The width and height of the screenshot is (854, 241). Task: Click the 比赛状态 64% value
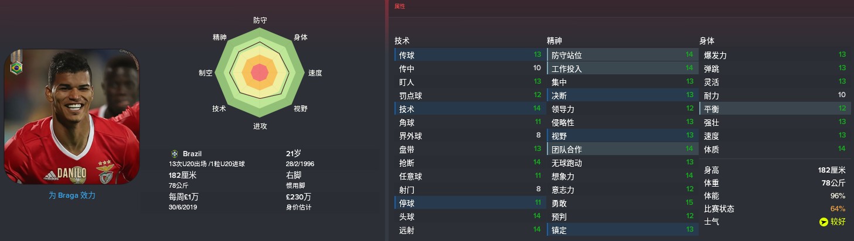point(838,209)
